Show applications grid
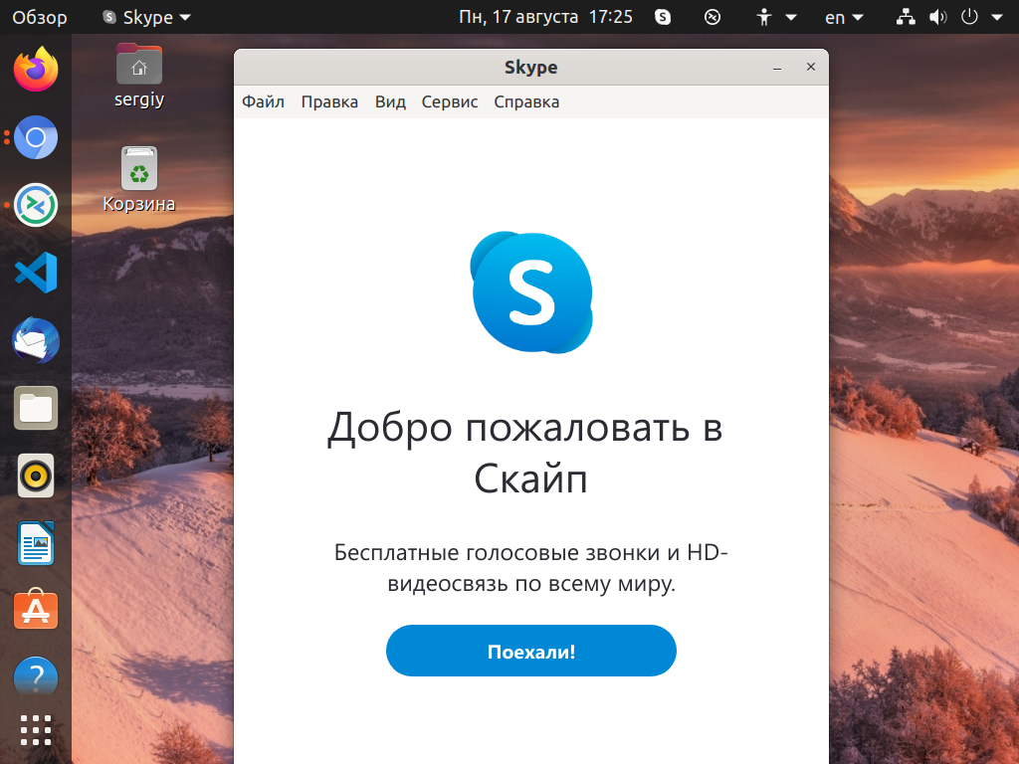This screenshot has height=764, width=1019. [x=36, y=730]
